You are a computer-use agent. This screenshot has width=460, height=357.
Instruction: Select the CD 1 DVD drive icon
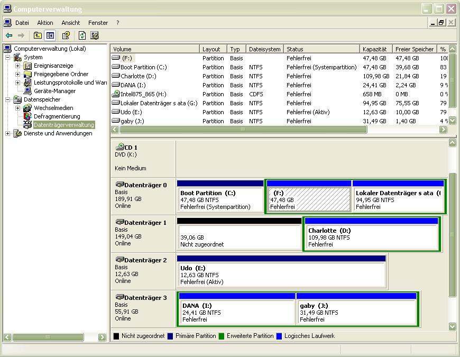pyautogui.click(x=119, y=147)
